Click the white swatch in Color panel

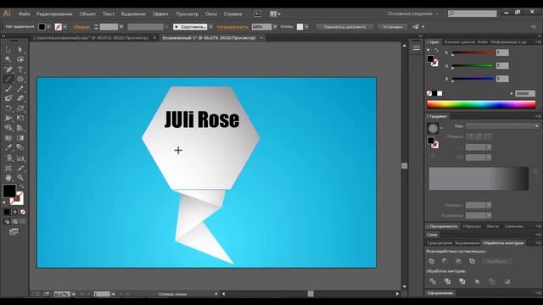tap(439, 93)
